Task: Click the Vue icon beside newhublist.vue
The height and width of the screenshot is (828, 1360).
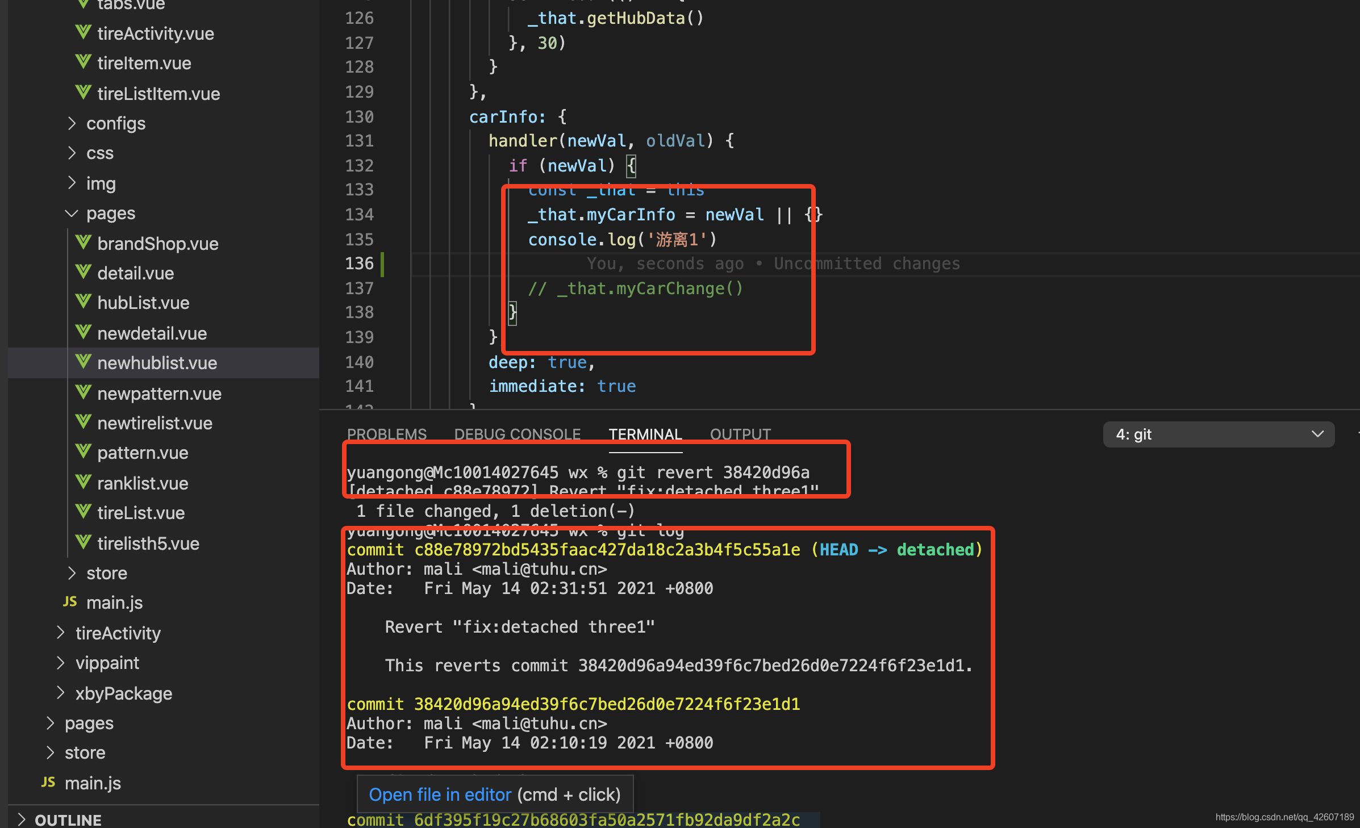Action: (84, 362)
